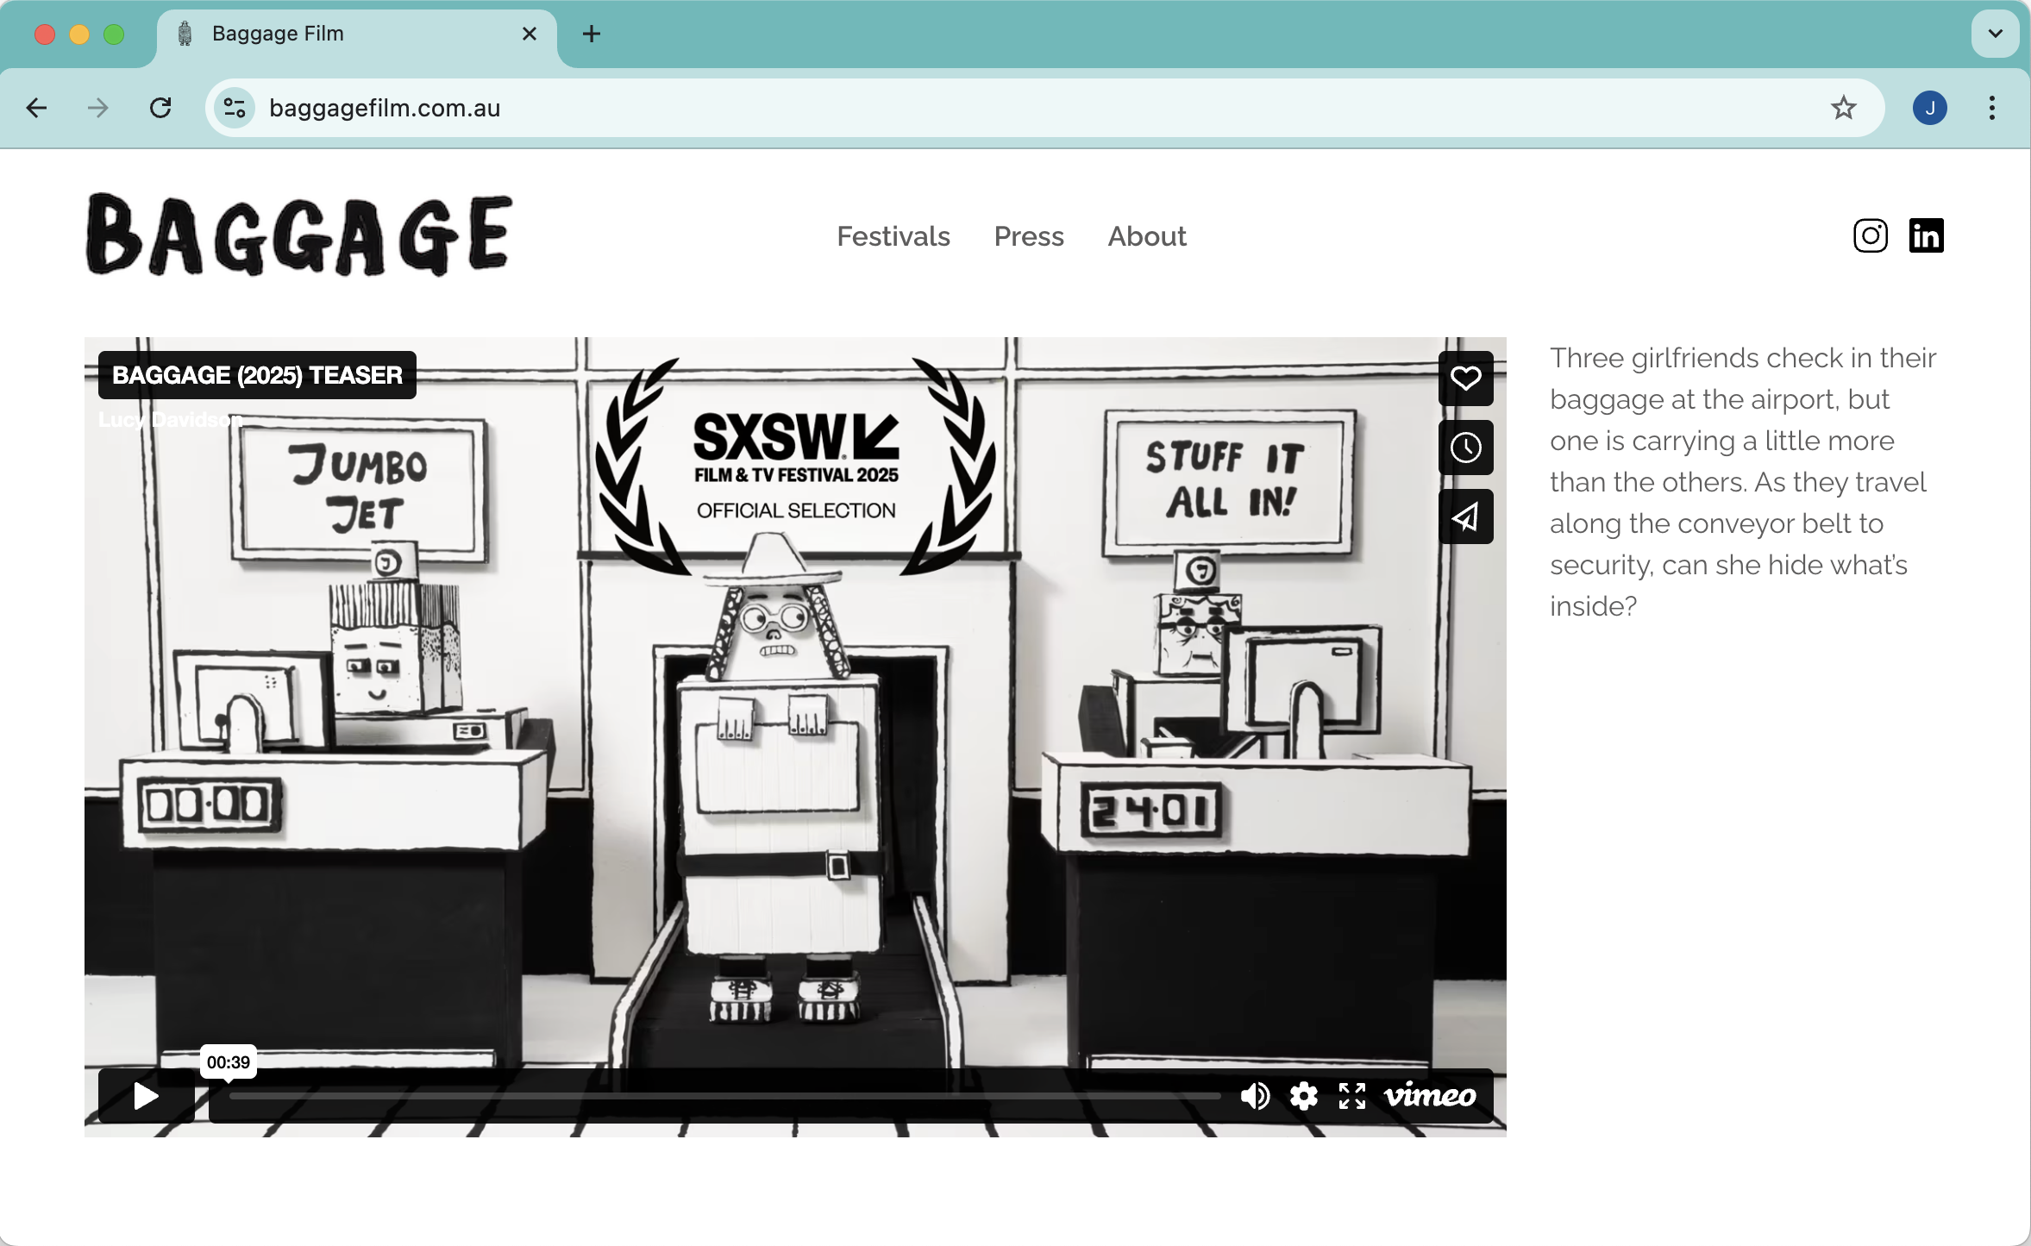Like the video with heart icon
The height and width of the screenshot is (1246, 2031).
pos(1465,379)
